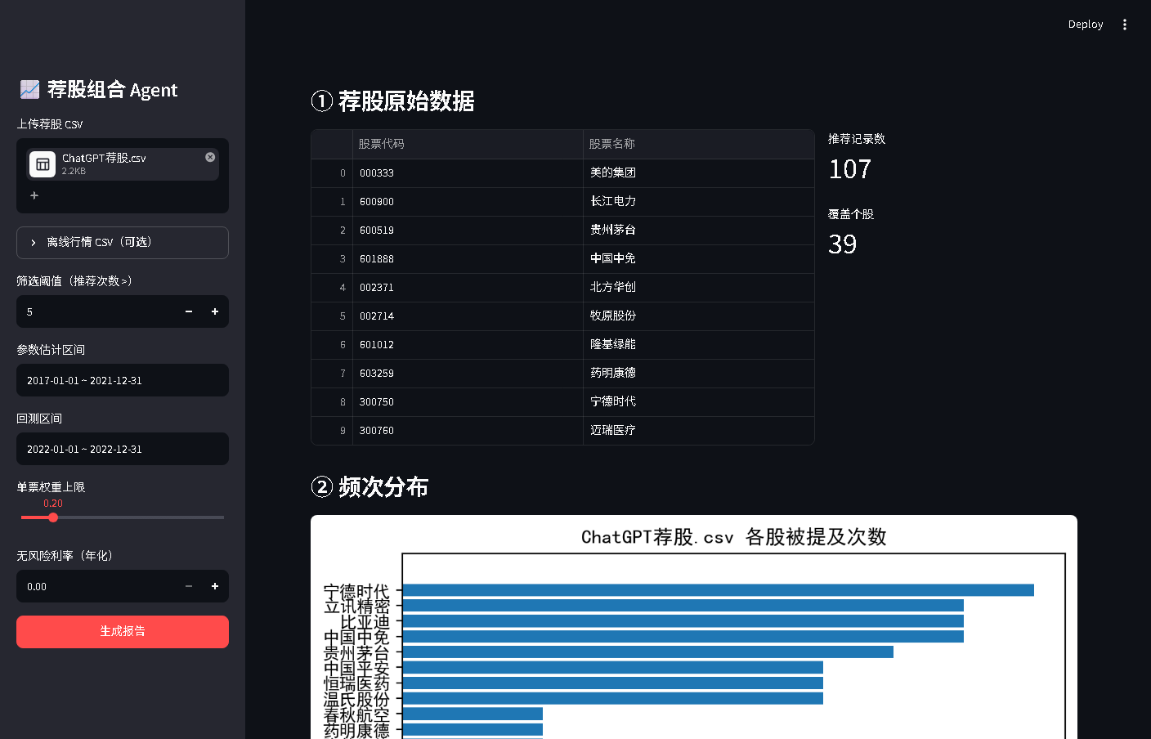1151x739 pixels.
Task: Decrease the 无风险利率 value with minus
Action: point(189,586)
